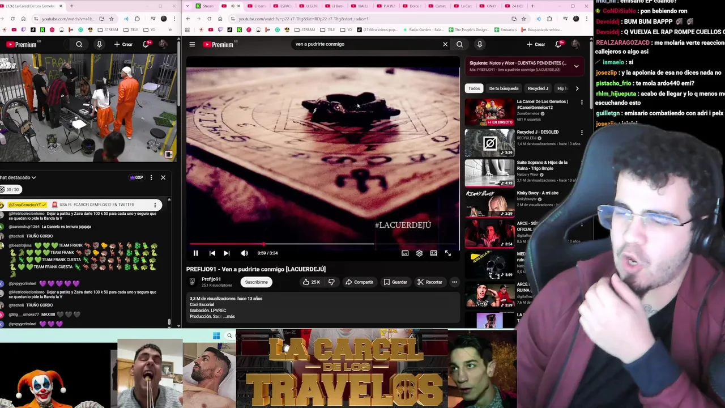Subscribe using the Suscribirme button

(x=256, y=282)
